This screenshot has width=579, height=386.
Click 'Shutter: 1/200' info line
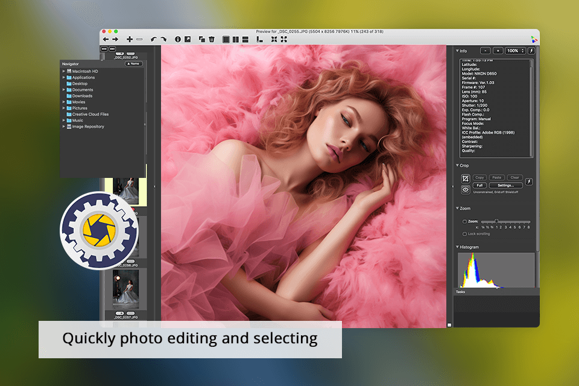coord(475,106)
